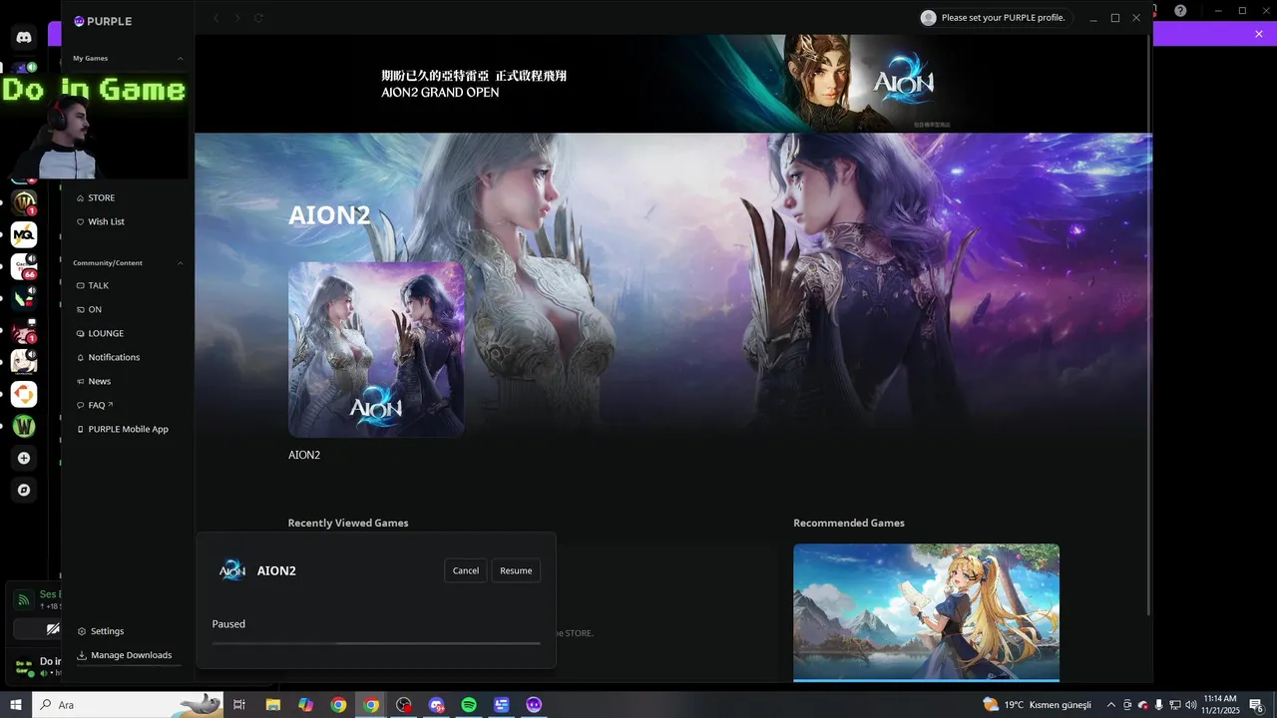1277x718 pixels.
Task: Open PURPLE launcher taskbar icon
Action: 534,705
